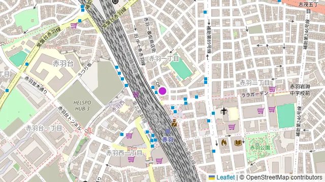Click the 赤羽台一丁目 label
325x182 pixels.
coord(44,128)
